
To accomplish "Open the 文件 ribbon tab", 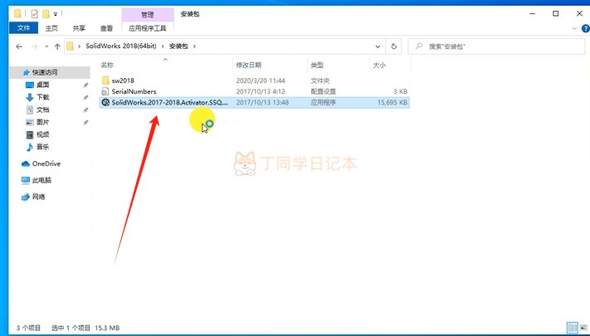I will [23, 28].
